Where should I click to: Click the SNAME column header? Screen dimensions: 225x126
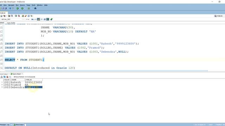pyautogui.click(x=18, y=80)
